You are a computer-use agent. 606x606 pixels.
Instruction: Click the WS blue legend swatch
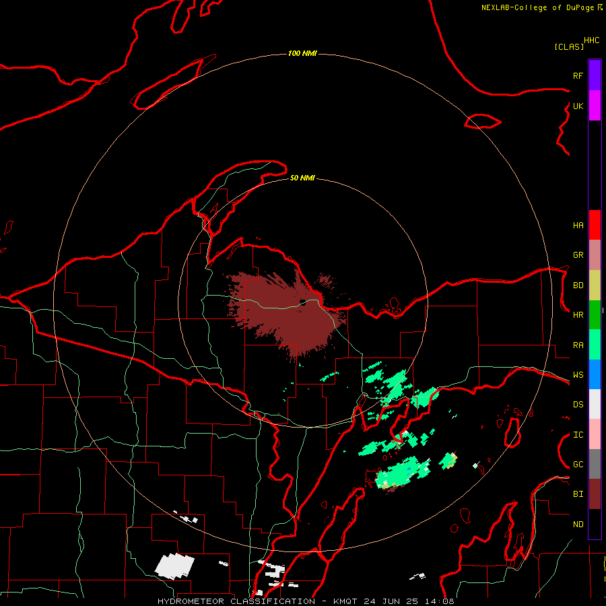point(595,374)
